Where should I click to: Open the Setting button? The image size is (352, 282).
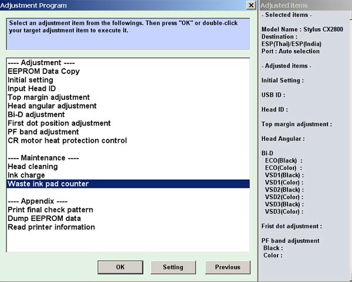pos(172,267)
